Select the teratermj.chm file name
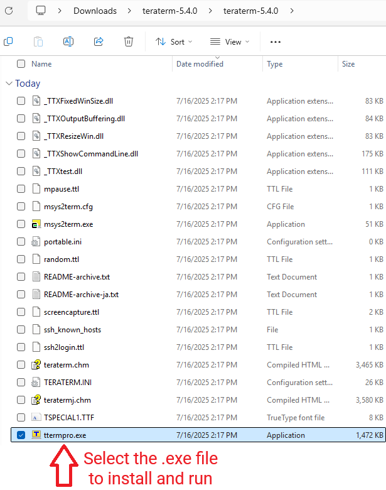This screenshot has width=386, height=490. 67,400
